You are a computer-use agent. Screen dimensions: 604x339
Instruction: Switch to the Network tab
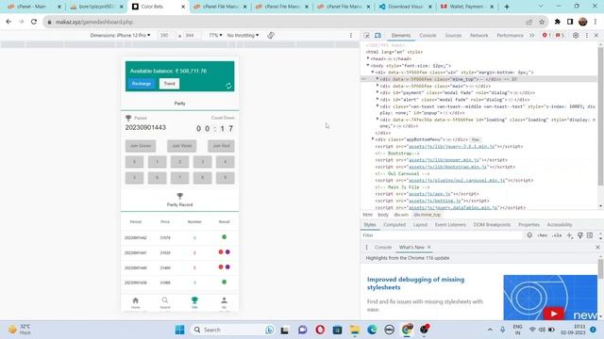(x=478, y=36)
